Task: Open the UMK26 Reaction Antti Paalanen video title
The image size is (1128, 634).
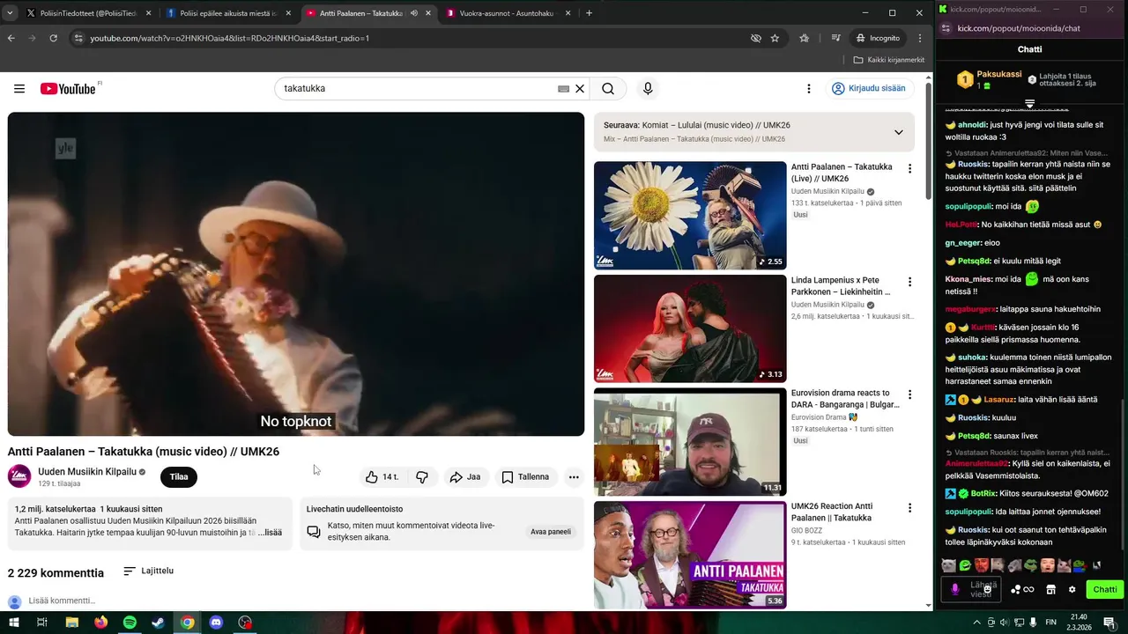Action: (832, 512)
